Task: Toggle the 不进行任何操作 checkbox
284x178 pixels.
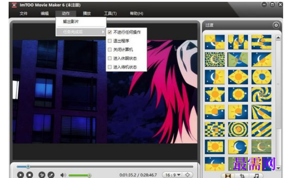Action: point(110,32)
